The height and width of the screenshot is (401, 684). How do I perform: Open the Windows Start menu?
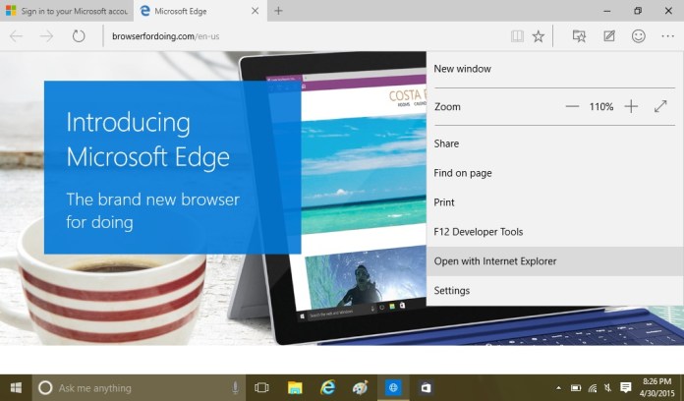point(16,387)
